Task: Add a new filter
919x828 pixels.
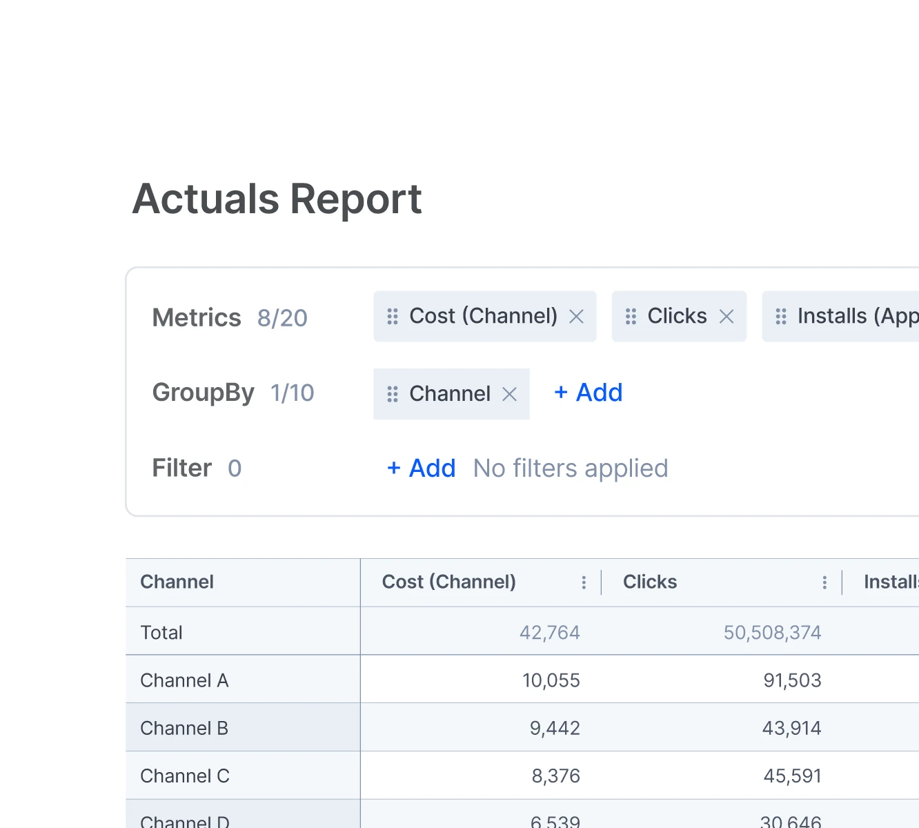Action: (x=422, y=469)
